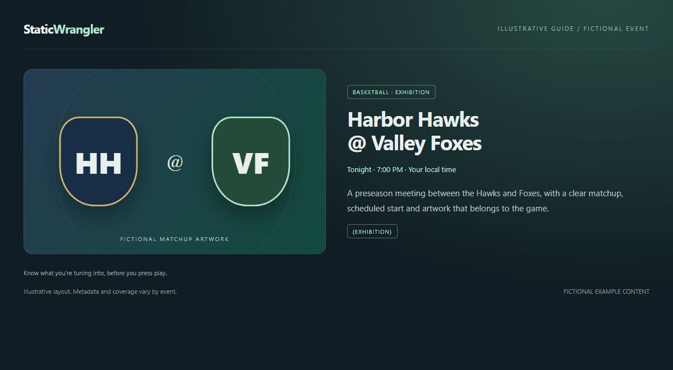Open the StaticWrangler logo link
673x370 pixels.
64,29
